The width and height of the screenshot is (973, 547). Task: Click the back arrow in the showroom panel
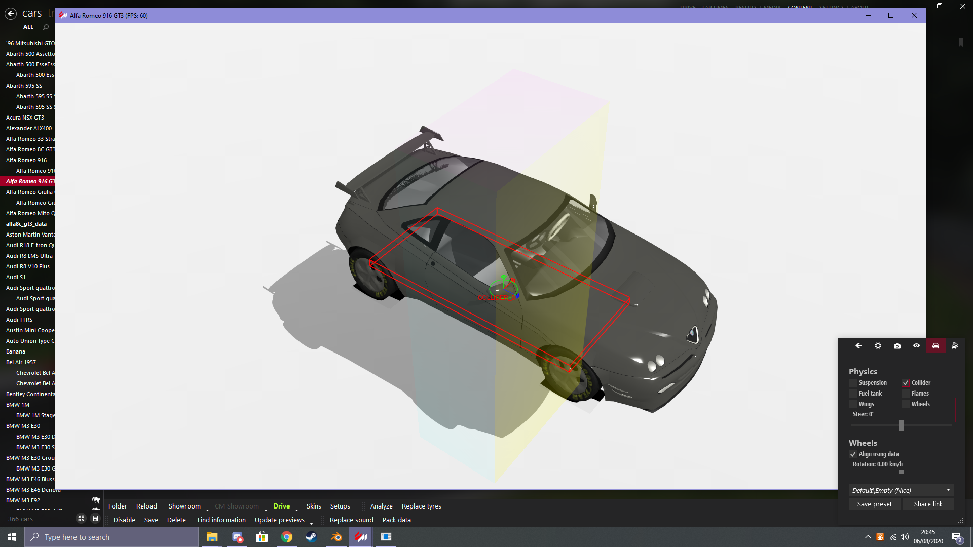[x=858, y=346]
